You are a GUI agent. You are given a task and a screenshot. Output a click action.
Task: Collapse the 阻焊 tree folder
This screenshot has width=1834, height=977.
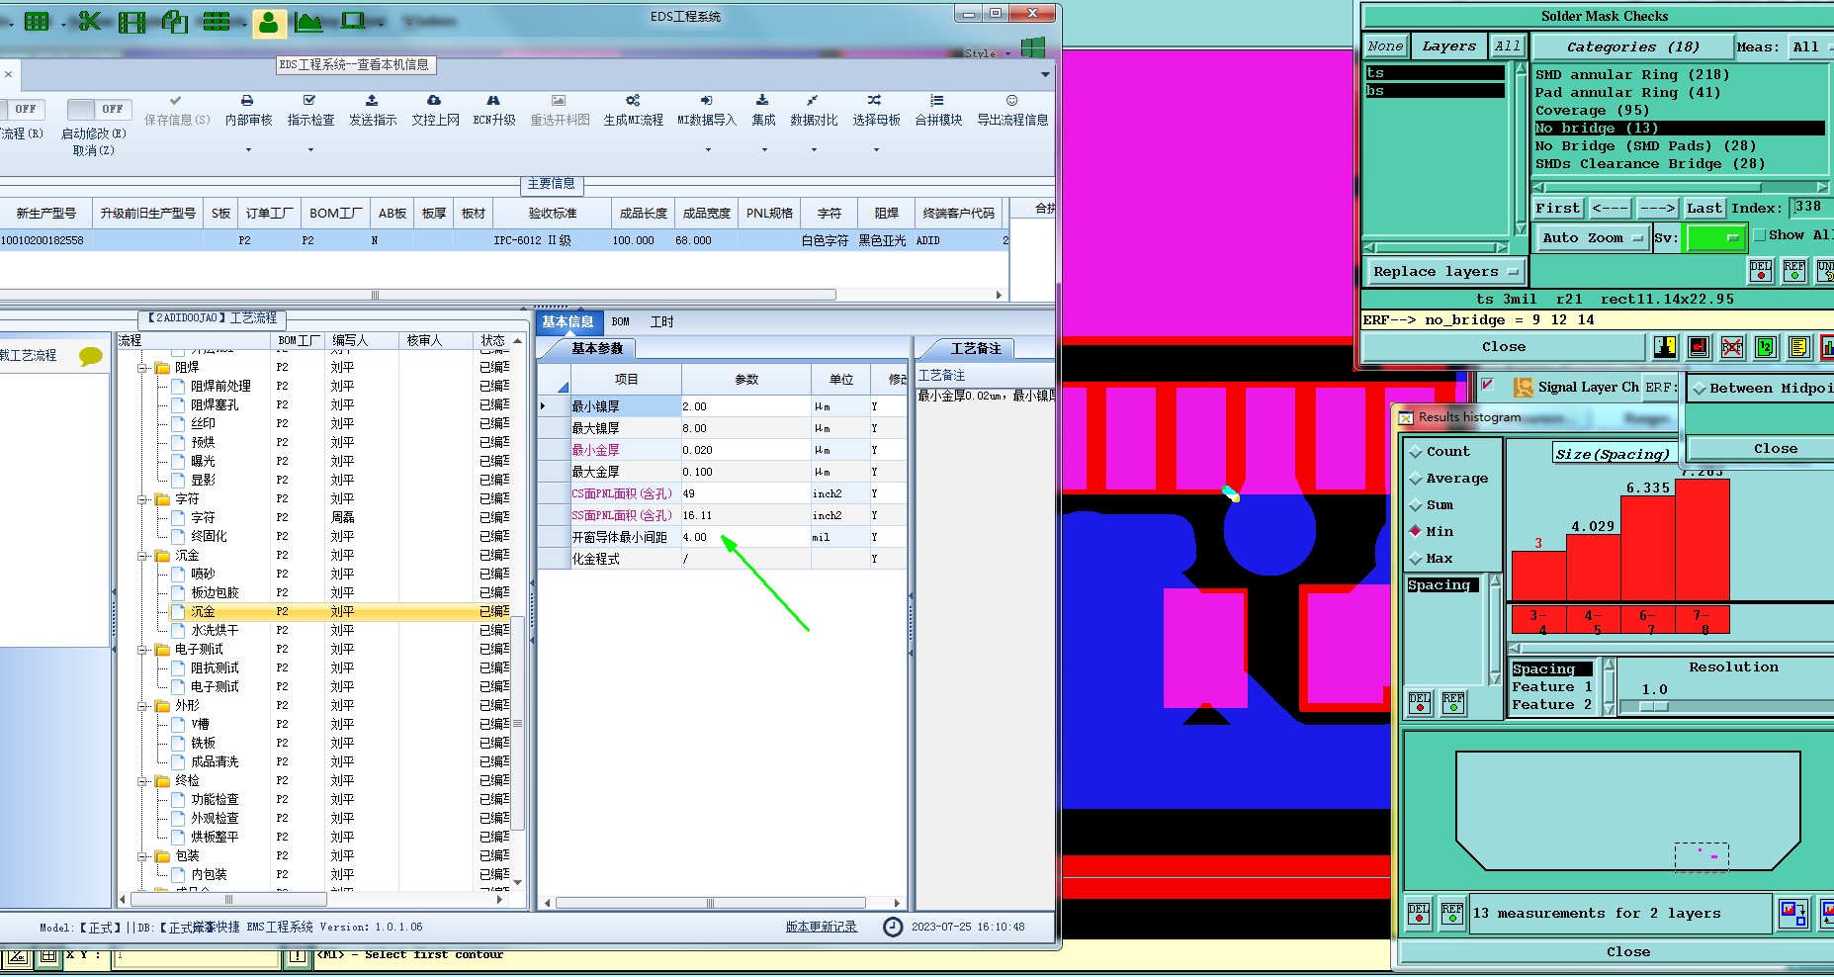tap(143, 368)
